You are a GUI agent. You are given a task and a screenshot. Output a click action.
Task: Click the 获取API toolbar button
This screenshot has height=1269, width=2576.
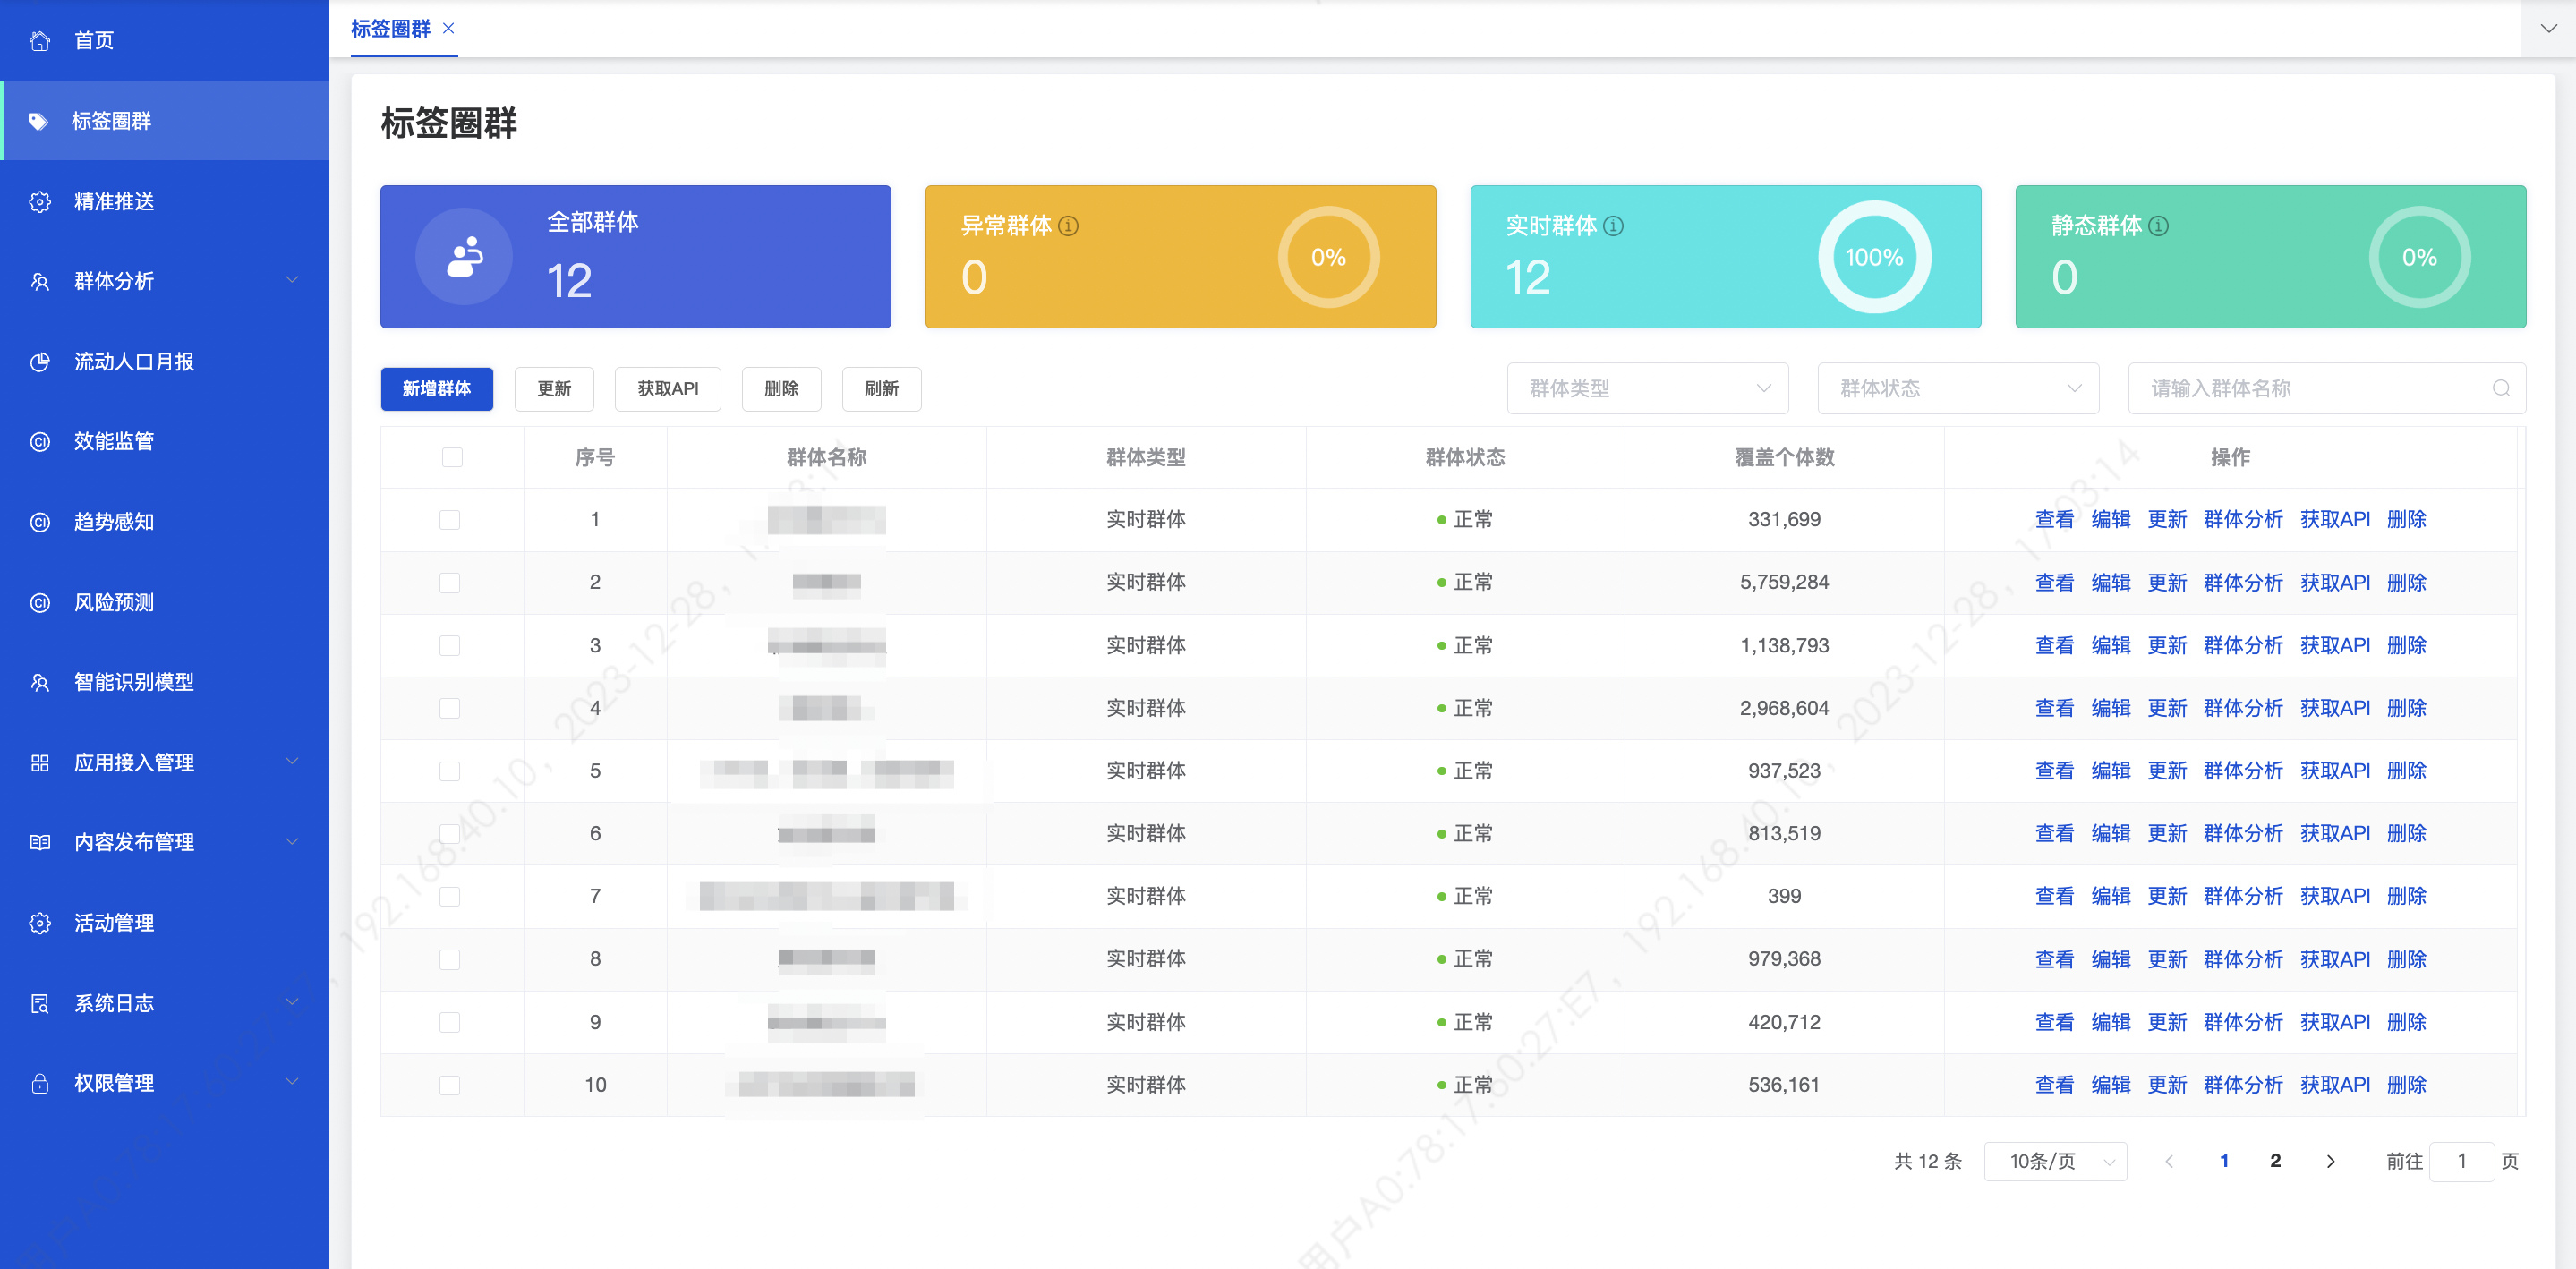click(668, 388)
